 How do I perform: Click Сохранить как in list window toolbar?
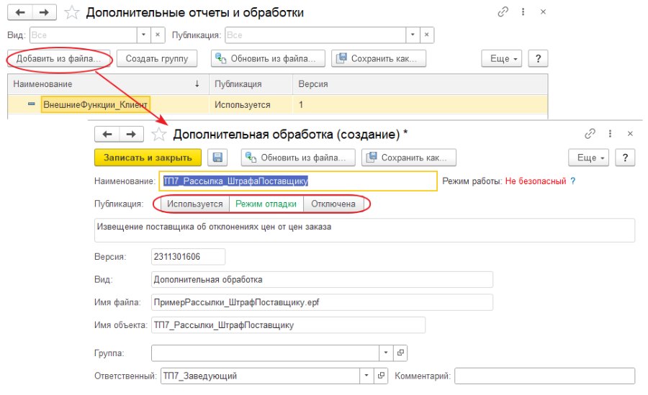coord(379,59)
